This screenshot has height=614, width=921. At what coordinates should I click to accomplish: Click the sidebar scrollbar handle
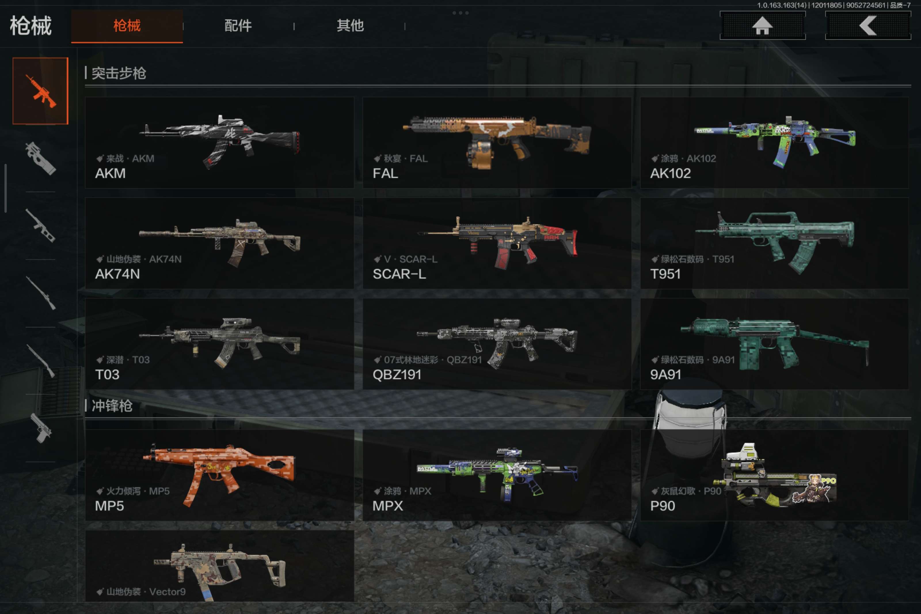click(x=5, y=188)
